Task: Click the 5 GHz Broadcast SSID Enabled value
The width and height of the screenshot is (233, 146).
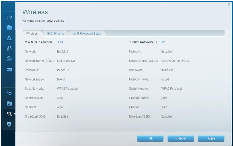Action: point(167,116)
